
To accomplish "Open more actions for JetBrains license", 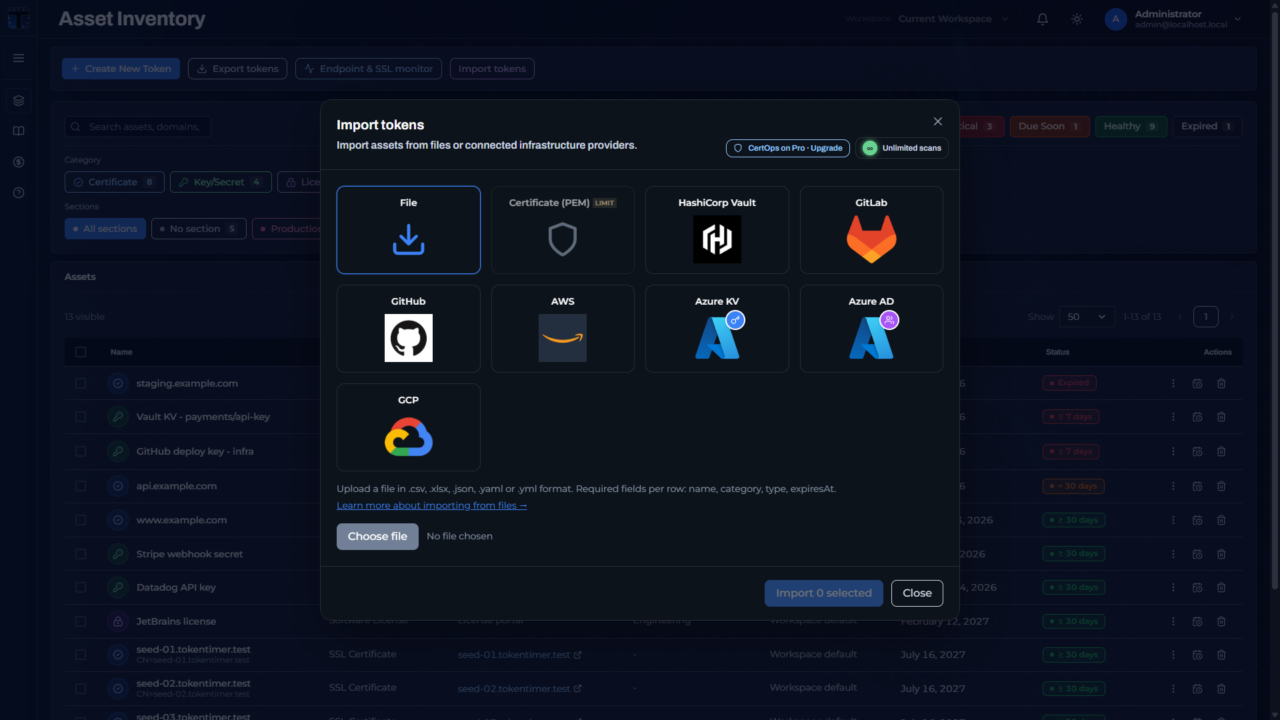I will [x=1173, y=621].
